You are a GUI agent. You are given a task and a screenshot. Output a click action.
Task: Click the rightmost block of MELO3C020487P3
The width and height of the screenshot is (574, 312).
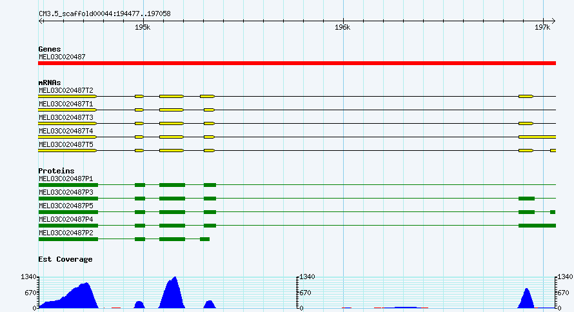[x=526, y=199]
